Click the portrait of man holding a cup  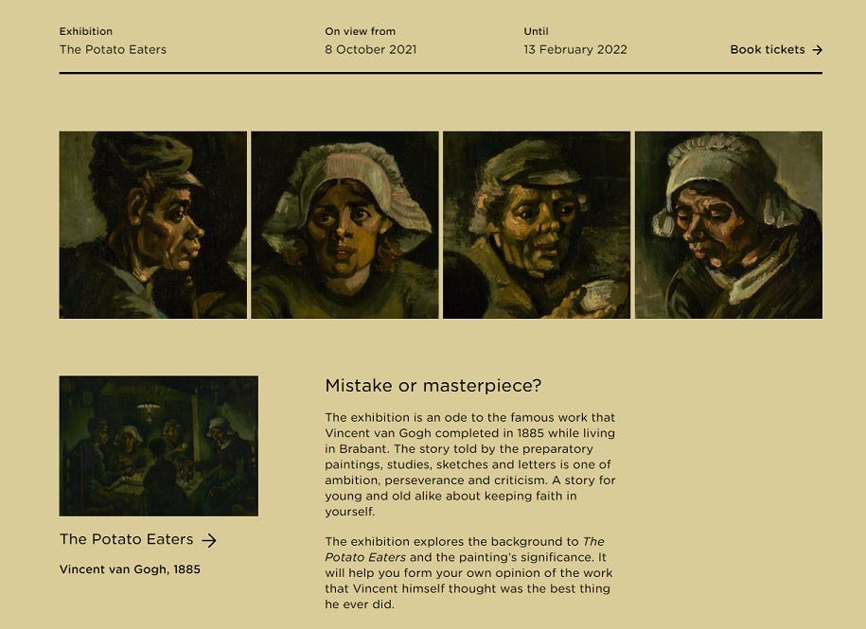(536, 225)
